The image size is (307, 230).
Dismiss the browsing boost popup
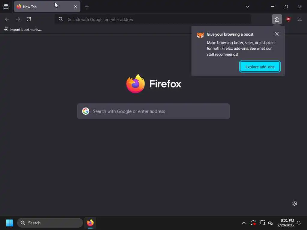click(x=276, y=34)
